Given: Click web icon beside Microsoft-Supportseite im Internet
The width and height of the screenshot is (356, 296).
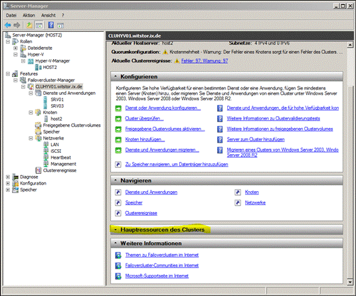Looking at the screenshot, I should point(118,276).
